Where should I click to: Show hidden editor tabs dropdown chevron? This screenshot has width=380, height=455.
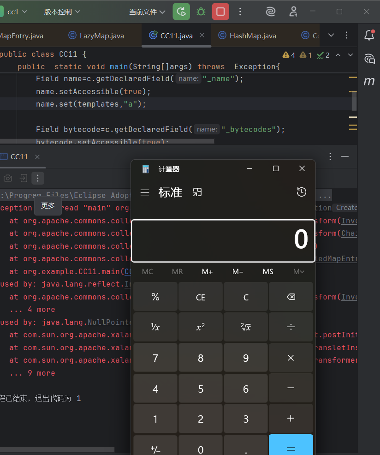tap(331, 36)
